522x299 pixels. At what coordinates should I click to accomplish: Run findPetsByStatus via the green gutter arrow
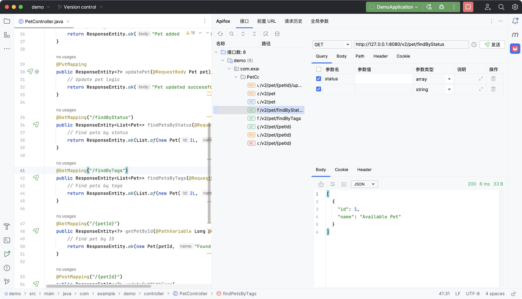tap(36, 125)
